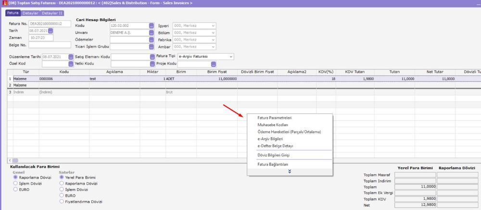Click the Birim Fiyat column header

[x=217, y=72]
